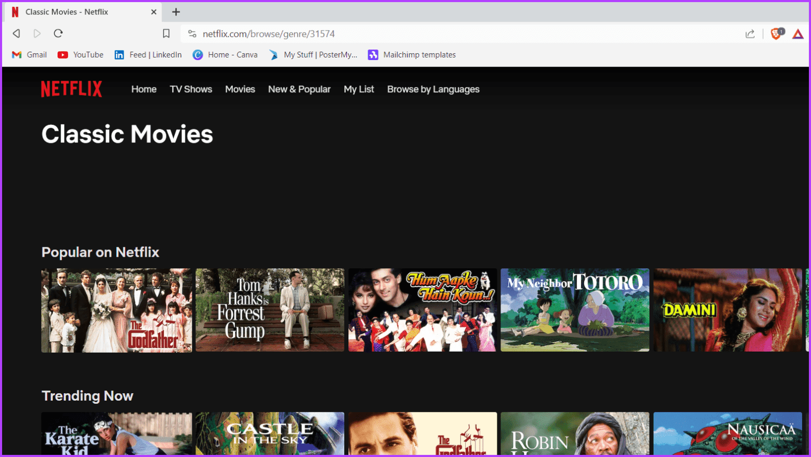Open Castle in the Sky thumbnail
The height and width of the screenshot is (457, 811).
tap(270, 433)
